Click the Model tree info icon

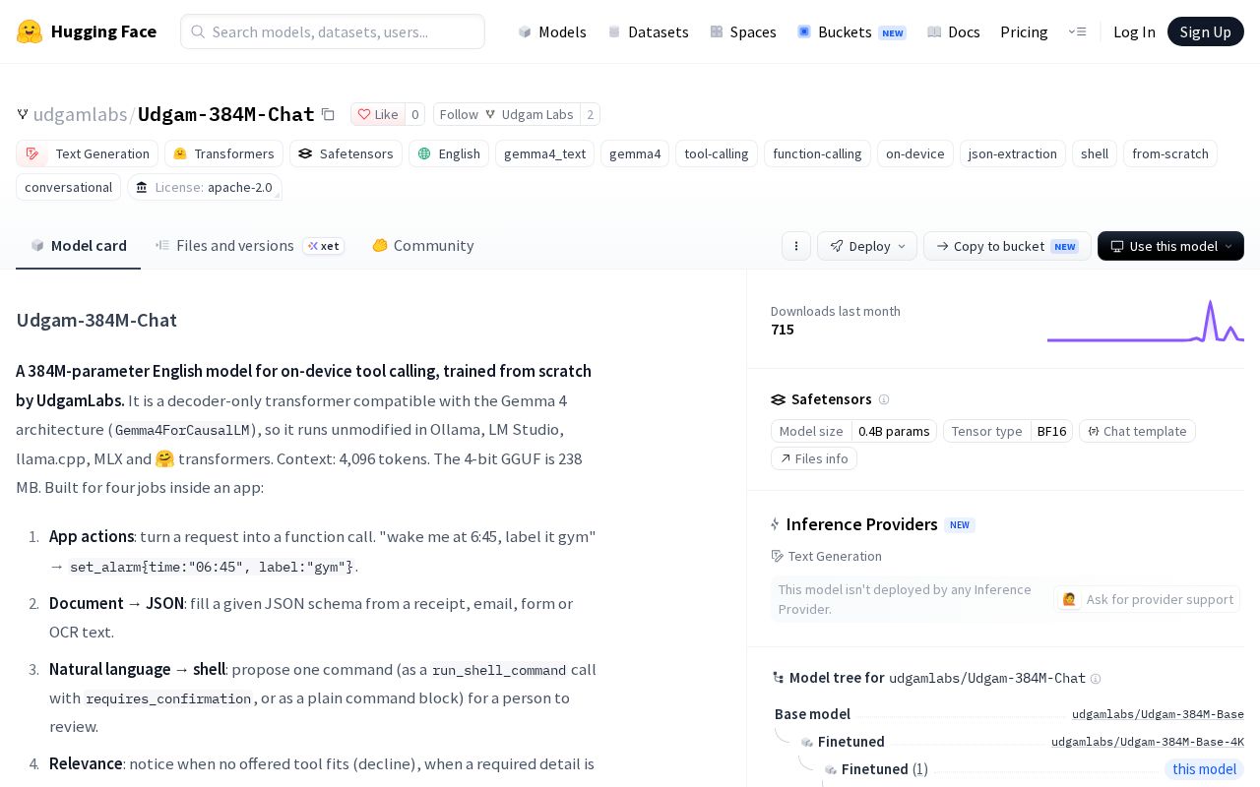pyautogui.click(x=1096, y=679)
